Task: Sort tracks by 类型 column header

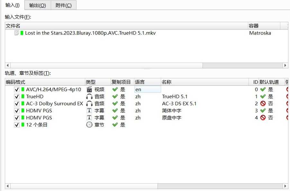Action: (x=98, y=82)
